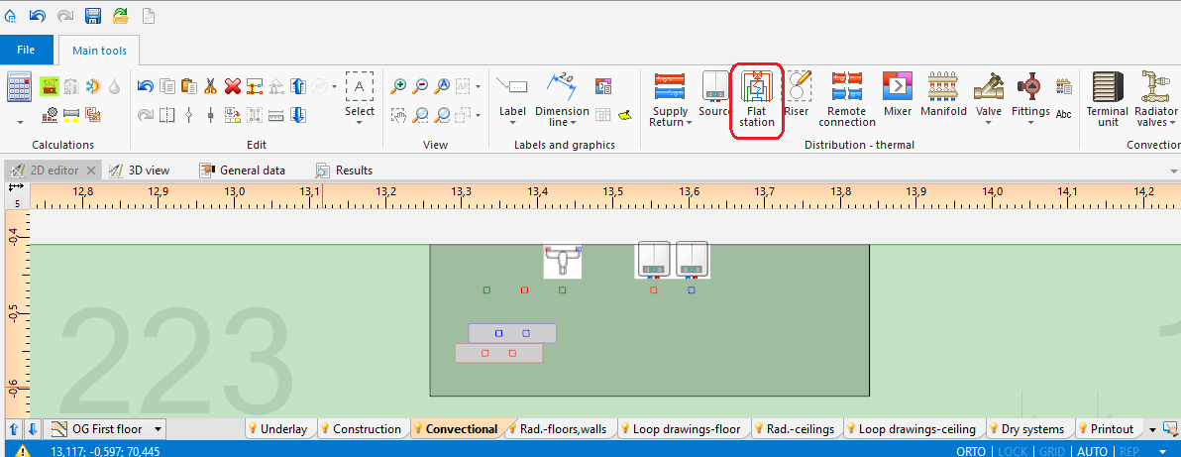This screenshot has width=1181, height=457.
Task: Close the 2D editor tab
Action: (90, 171)
